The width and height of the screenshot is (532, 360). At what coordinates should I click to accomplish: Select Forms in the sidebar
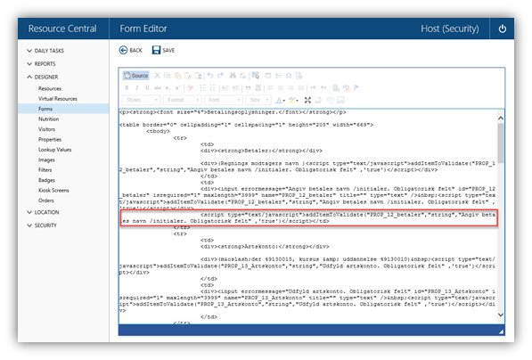[63, 109]
